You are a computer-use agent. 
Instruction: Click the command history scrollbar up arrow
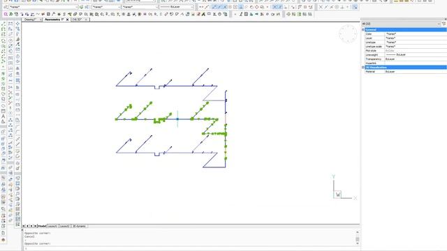pyautogui.click(x=358, y=232)
